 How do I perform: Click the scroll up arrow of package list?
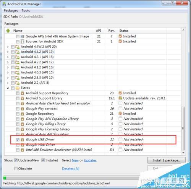[x=183, y=30]
